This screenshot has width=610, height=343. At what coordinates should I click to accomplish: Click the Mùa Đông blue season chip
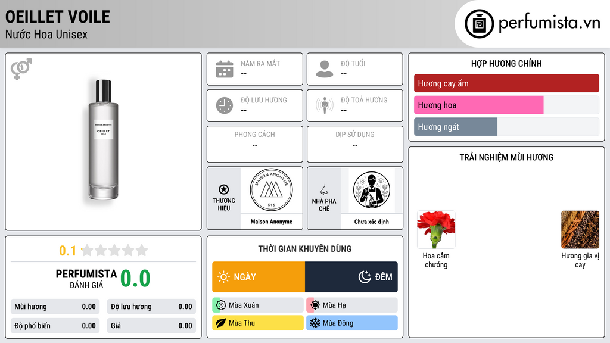pos(352,323)
